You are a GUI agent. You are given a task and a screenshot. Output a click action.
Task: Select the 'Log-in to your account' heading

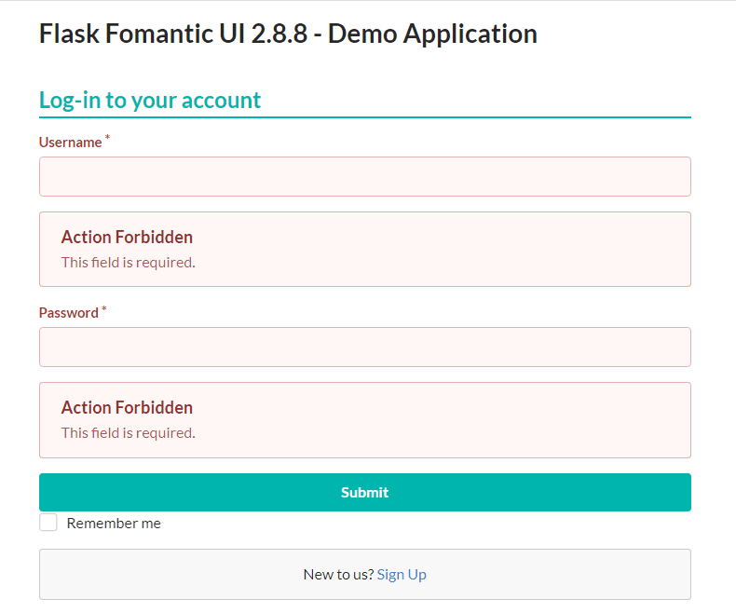click(150, 100)
